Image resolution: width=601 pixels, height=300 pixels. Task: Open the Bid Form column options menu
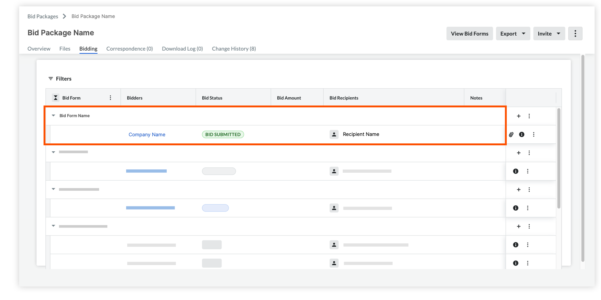[110, 98]
